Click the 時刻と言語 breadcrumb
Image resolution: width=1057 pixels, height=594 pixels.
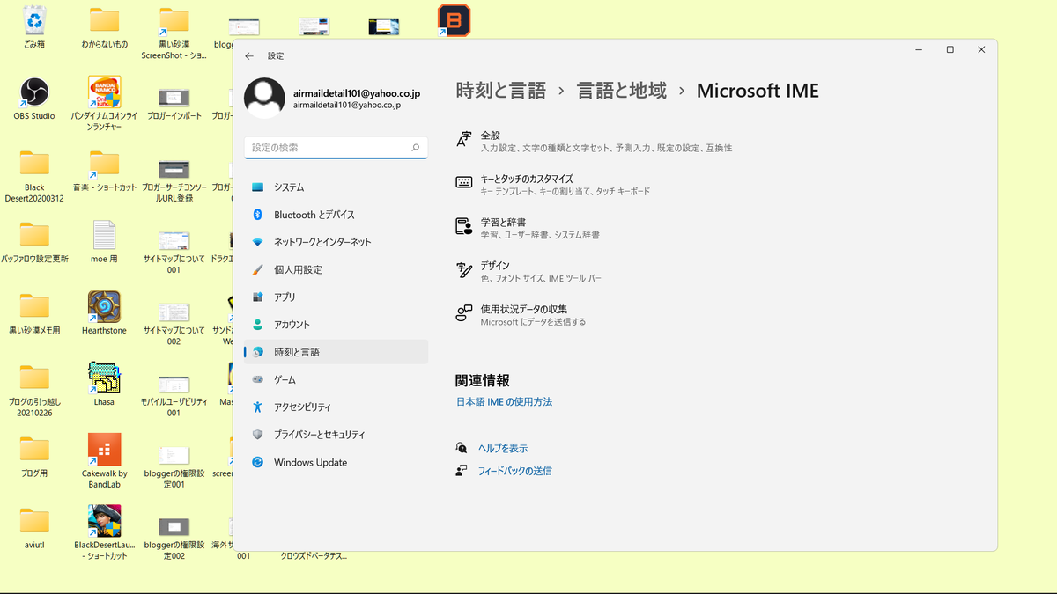point(501,90)
